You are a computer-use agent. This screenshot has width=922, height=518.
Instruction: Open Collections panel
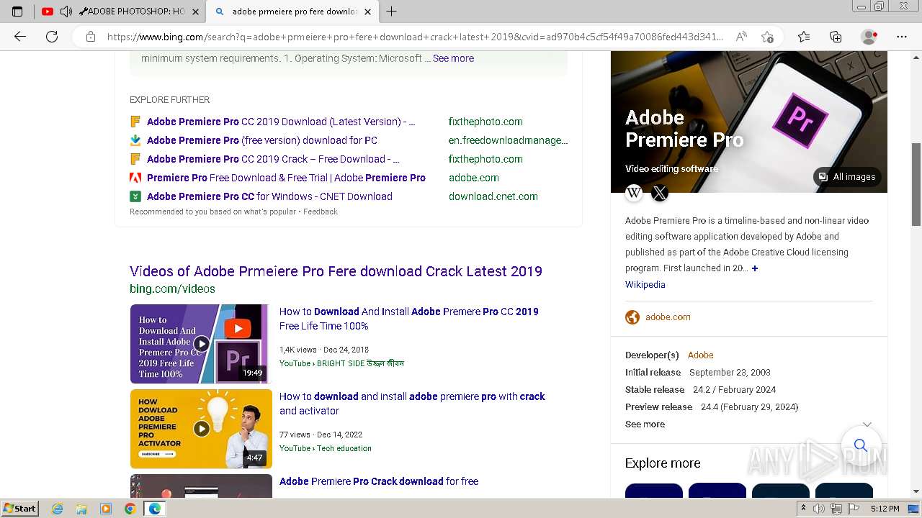[x=836, y=37]
